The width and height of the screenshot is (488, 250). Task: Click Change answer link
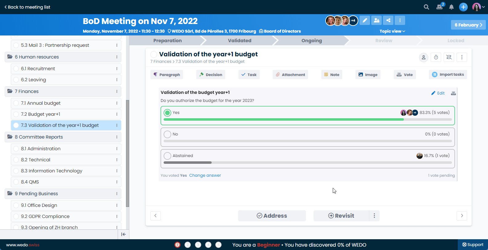[205, 175]
